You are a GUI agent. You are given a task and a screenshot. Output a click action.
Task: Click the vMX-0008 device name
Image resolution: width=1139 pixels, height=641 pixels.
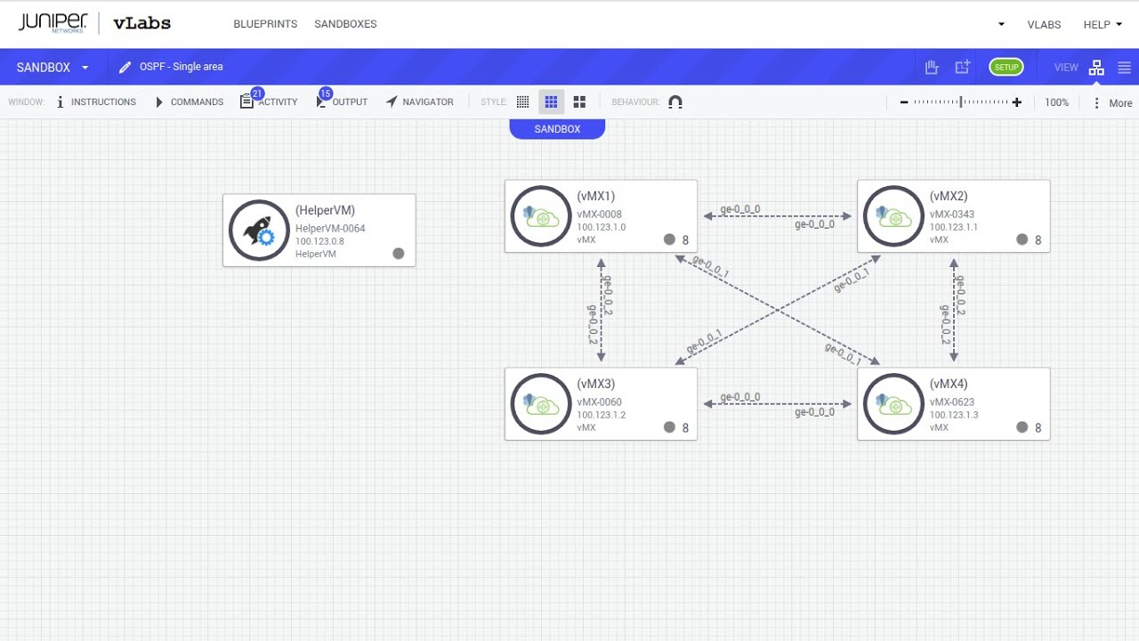599,215
